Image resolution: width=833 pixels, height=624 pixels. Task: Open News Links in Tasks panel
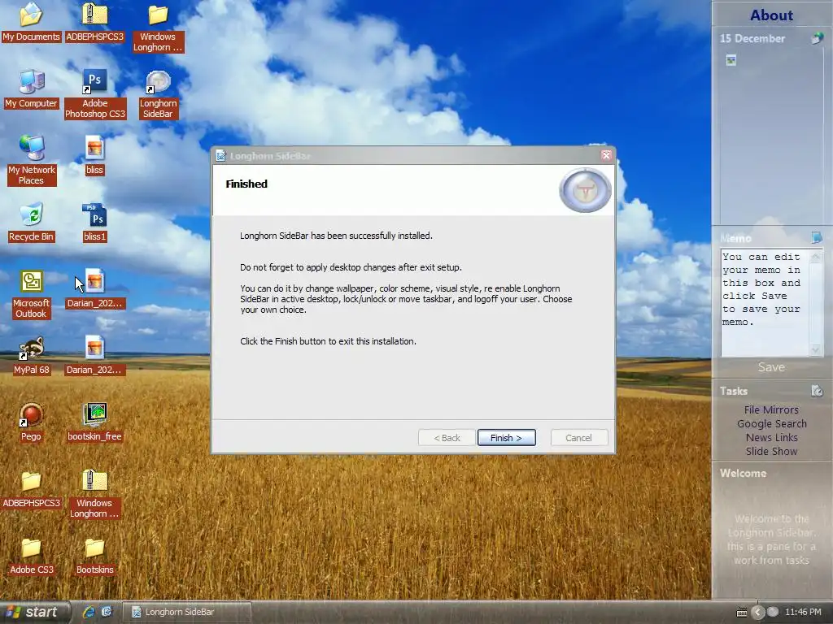point(771,437)
